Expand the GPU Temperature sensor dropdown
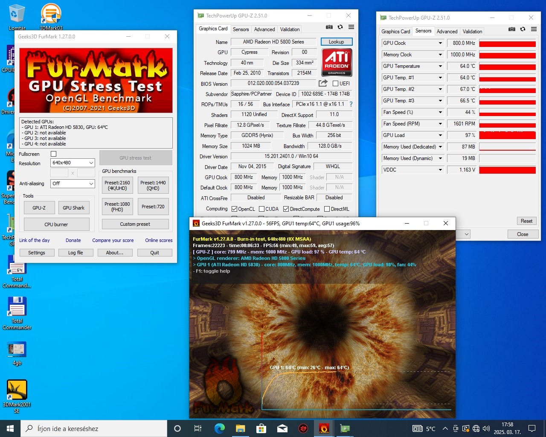Image resolution: width=546 pixels, height=437 pixels. coord(440,66)
